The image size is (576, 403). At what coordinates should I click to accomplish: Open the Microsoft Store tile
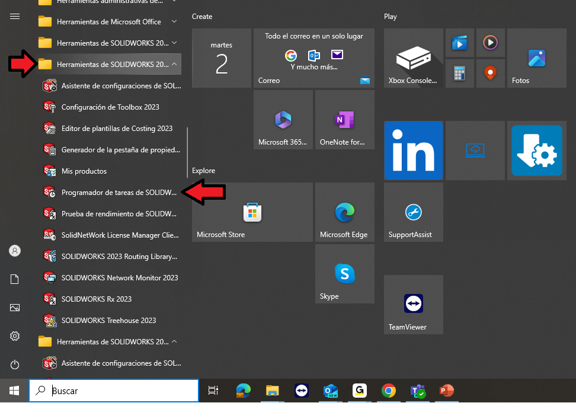(x=252, y=212)
